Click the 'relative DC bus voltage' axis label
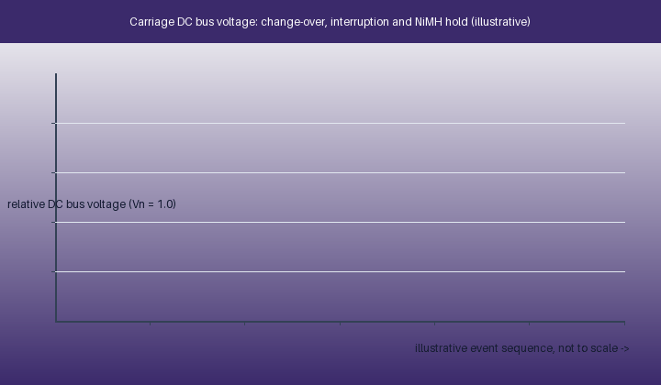This screenshot has height=385, width=661. [x=67, y=204]
